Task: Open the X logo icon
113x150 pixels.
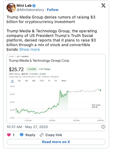Action: (103, 6)
